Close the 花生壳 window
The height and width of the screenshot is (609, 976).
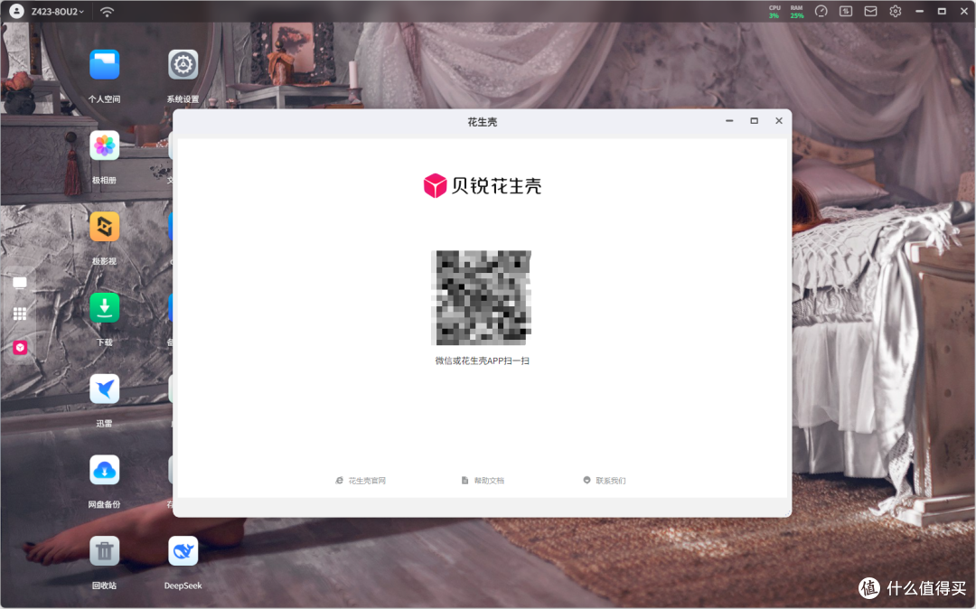(x=779, y=121)
